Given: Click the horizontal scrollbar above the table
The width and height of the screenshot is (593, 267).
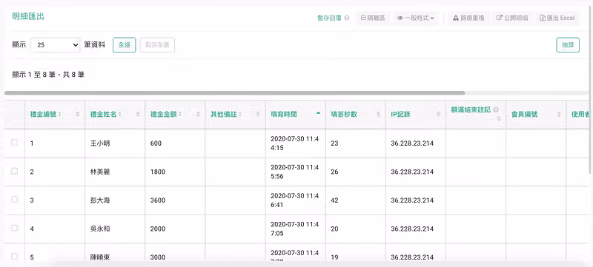Looking at the screenshot, I should (234, 92).
